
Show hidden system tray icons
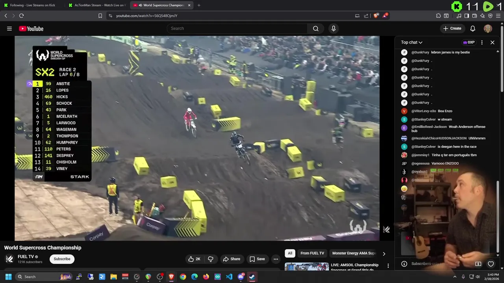pos(455,277)
